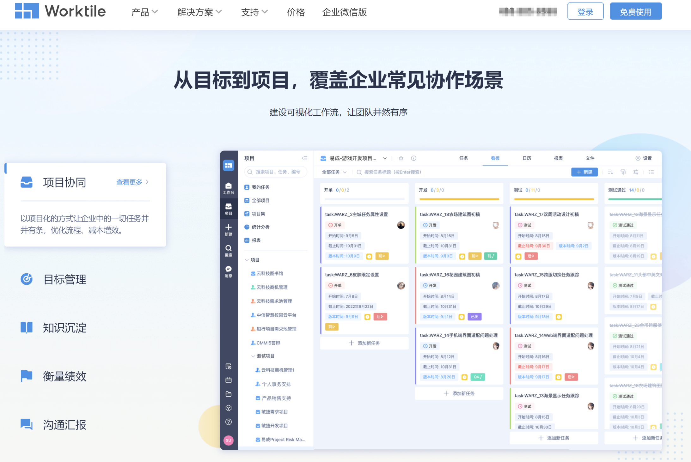The image size is (691, 462).
Task: Open 我的任务 in the project panel
Action: click(257, 187)
